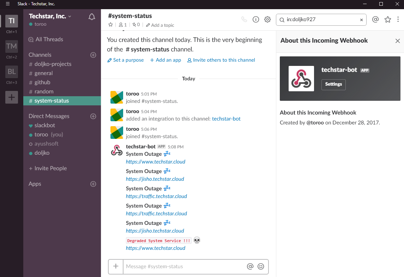Image resolution: width=404 pixels, height=277 pixels.
Task: Open first https://traffic.techstar.cloud link
Action: pos(156,196)
